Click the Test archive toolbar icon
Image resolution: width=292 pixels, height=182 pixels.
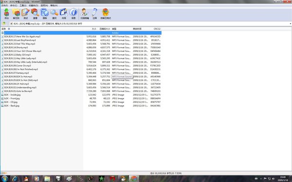pyautogui.click(x=26, y=14)
